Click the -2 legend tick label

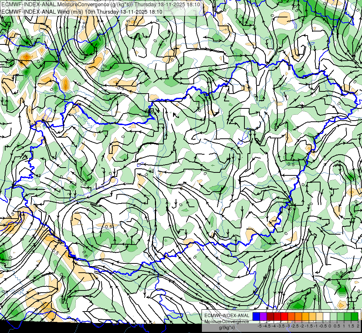tap(302, 326)
